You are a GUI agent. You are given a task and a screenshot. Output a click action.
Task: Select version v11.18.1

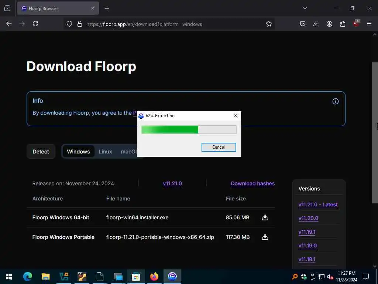coord(307,259)
